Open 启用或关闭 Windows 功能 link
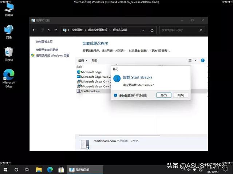This screenshot has height=174, width=233. click(x=52, y=56)
